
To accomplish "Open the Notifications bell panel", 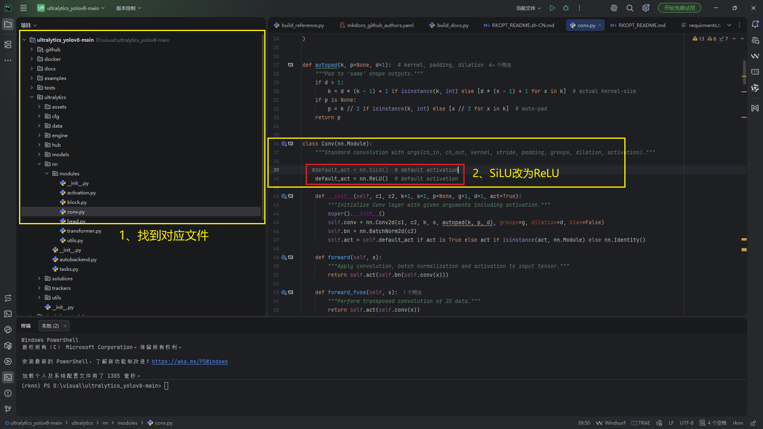I will click(x=755, y=25).
